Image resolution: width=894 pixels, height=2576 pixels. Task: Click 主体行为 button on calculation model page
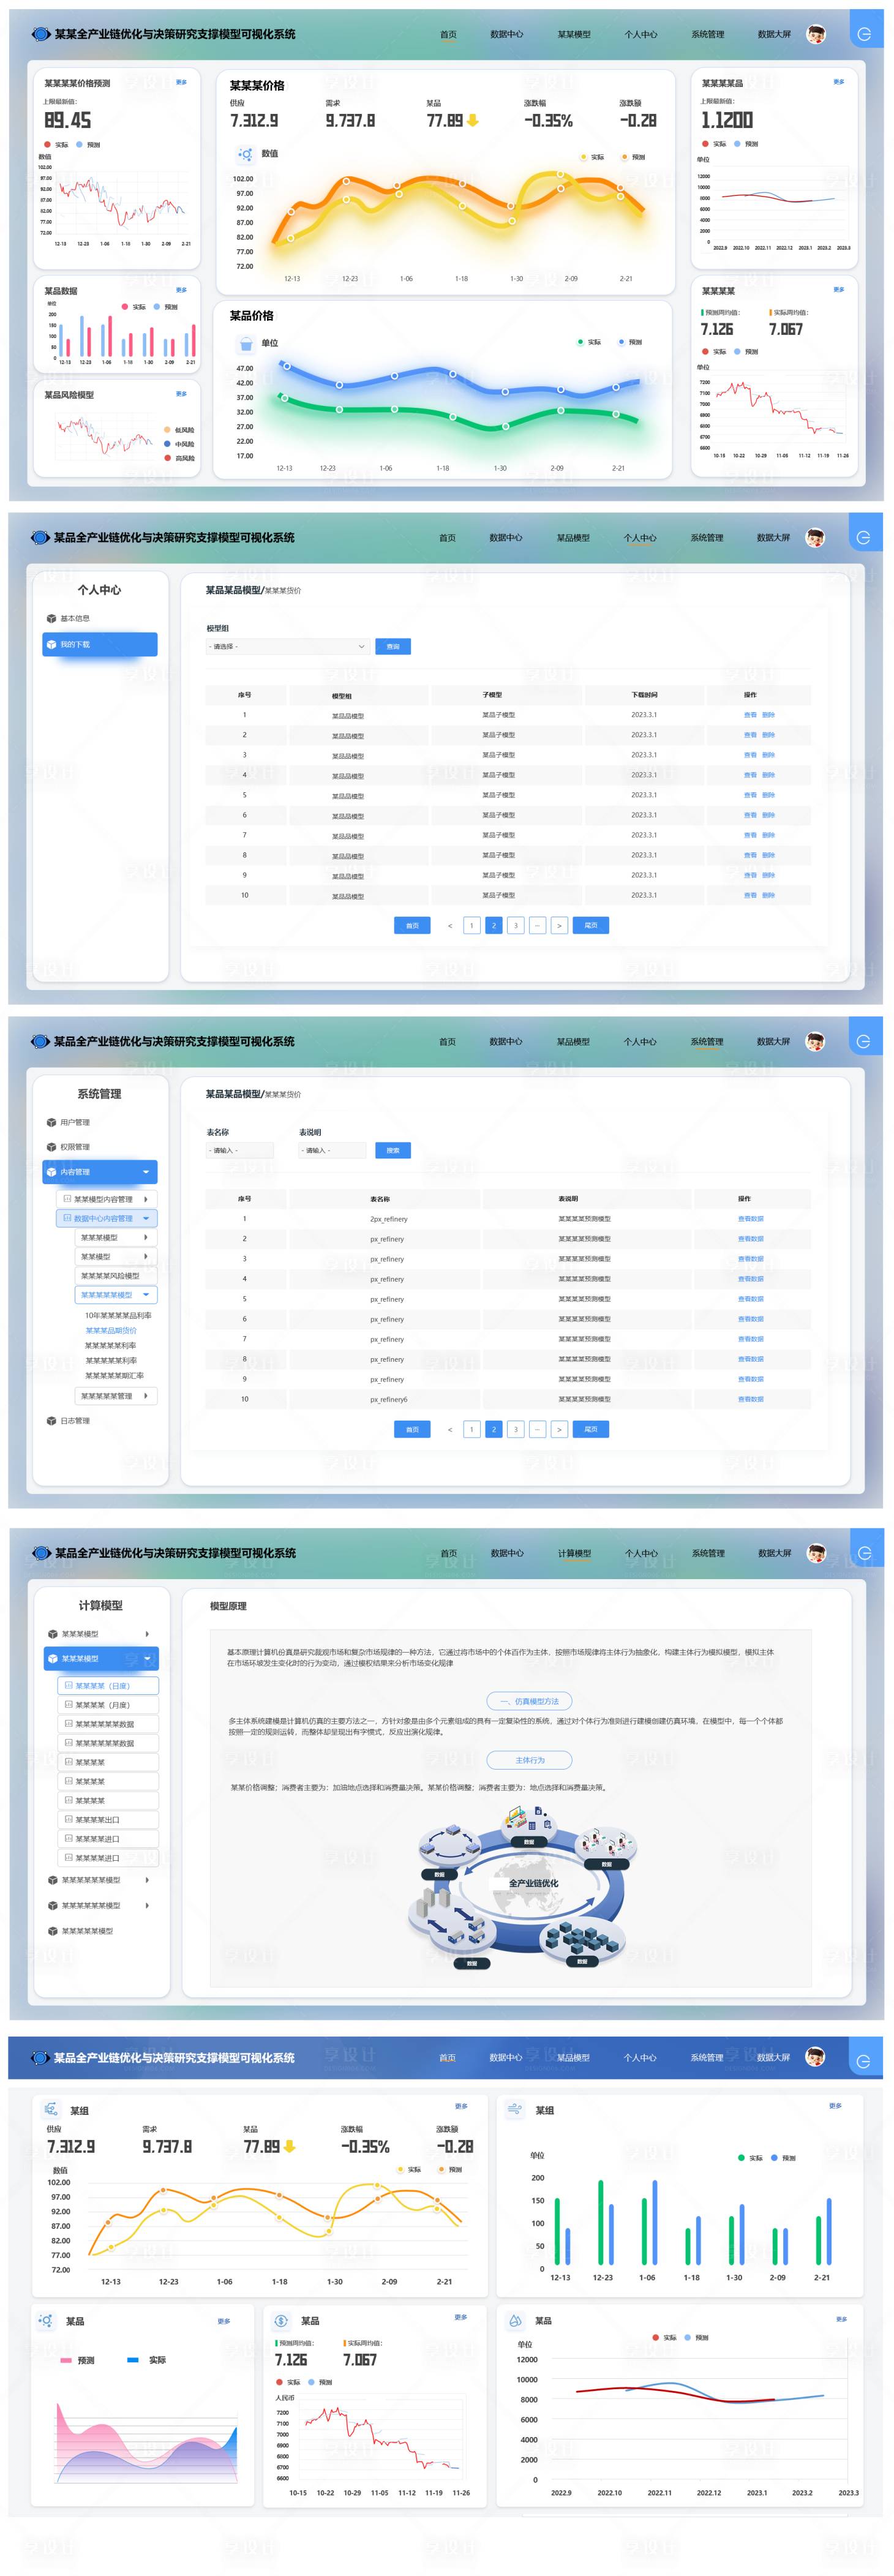pos(529,1760)
